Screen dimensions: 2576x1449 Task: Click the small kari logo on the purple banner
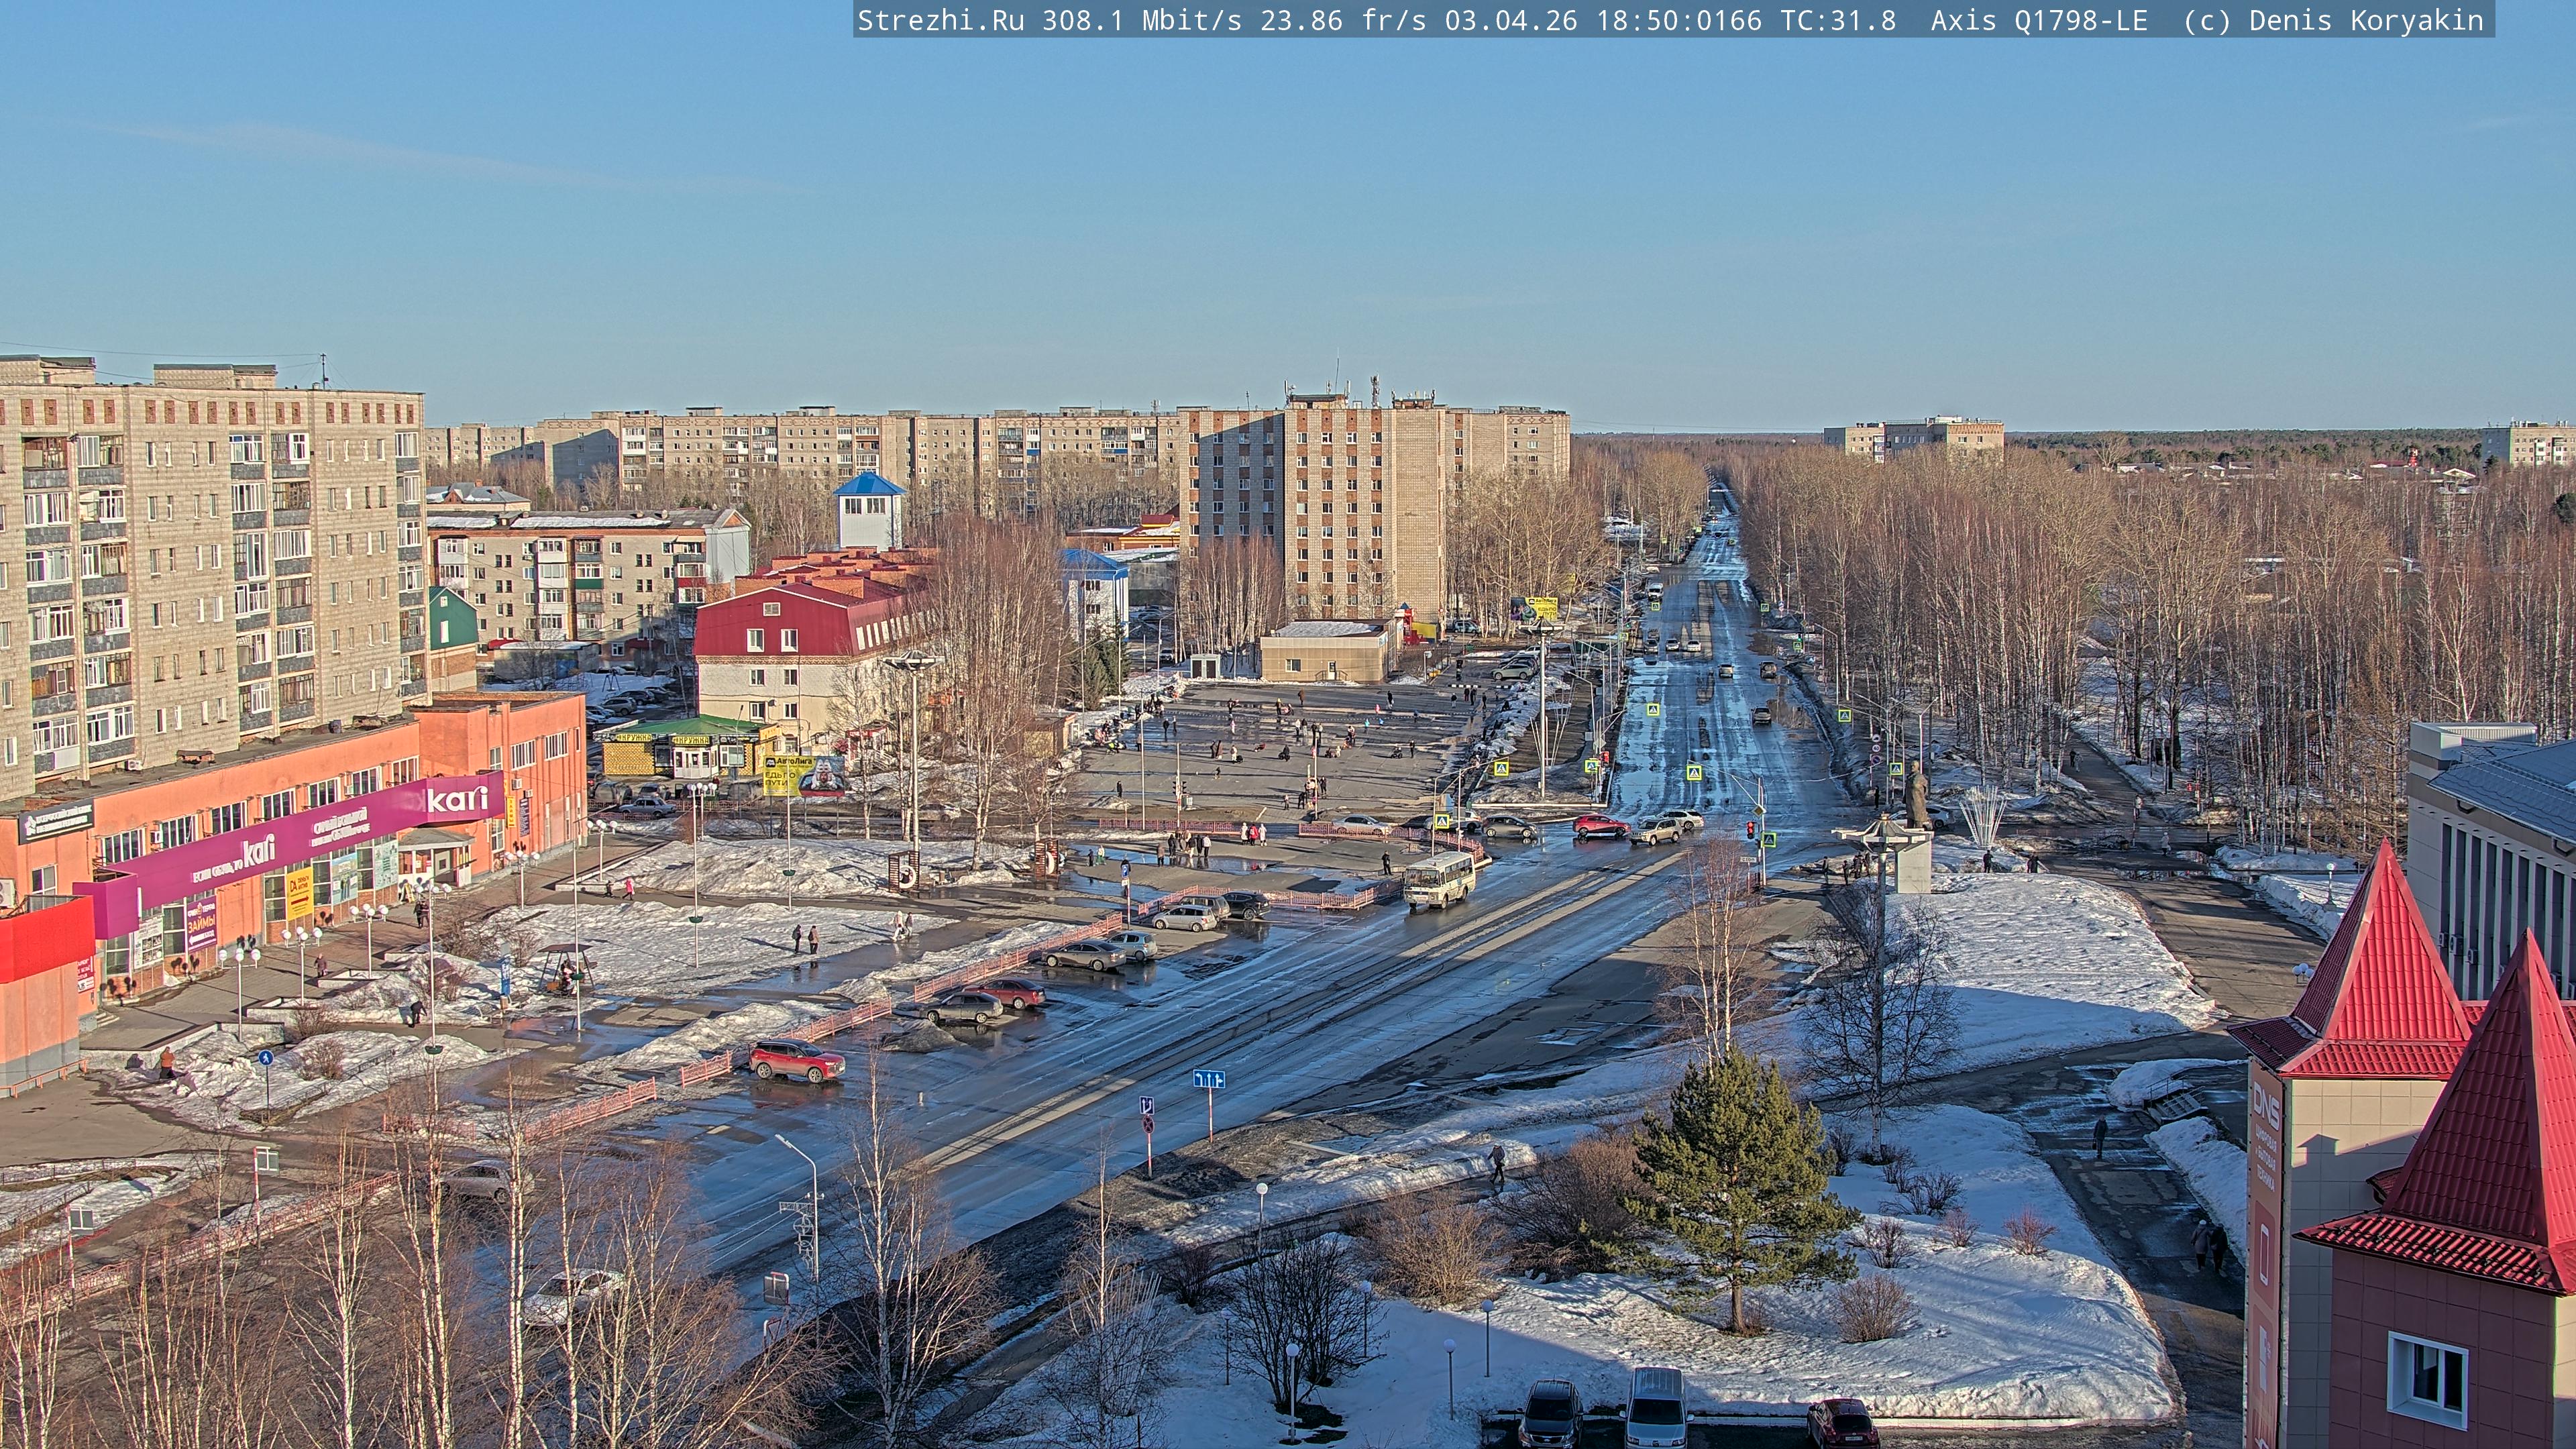click(x=258, y=851)
